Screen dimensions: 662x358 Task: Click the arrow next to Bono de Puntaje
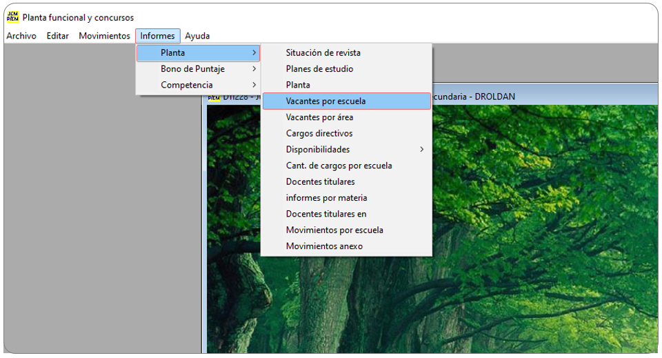[254, 69]
